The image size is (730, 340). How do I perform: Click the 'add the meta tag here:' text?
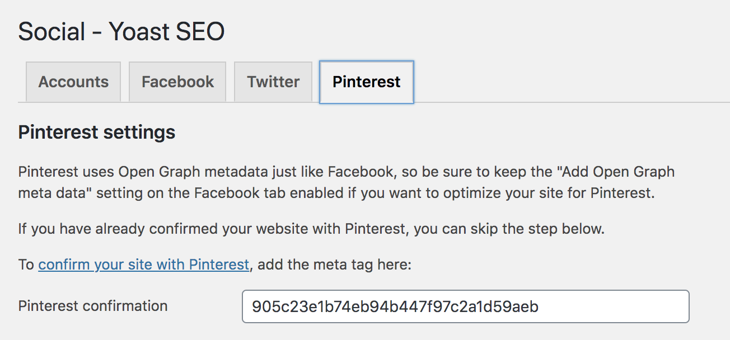335,265
